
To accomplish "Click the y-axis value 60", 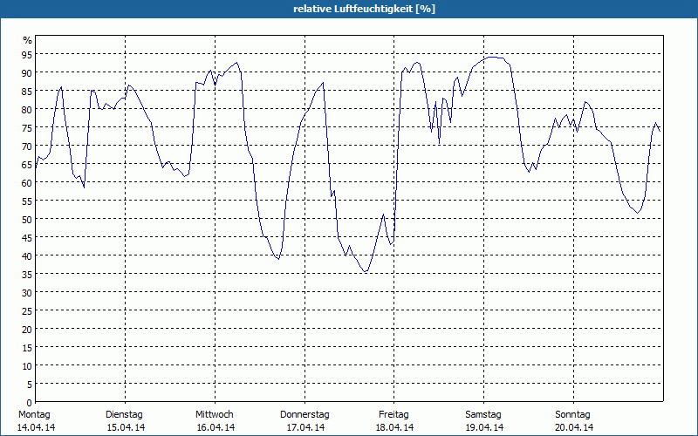I will pyautogui.click(x=27, y=183).
